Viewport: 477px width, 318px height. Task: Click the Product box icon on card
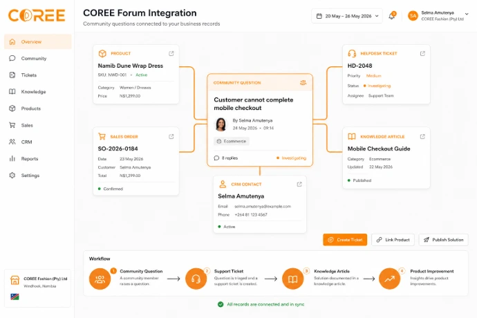click(x=102, y=53)
